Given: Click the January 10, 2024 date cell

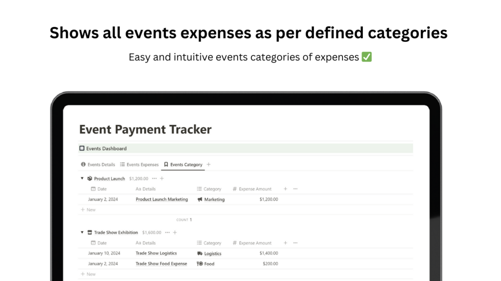Looking at the screenshot, I should coord(104,253).
